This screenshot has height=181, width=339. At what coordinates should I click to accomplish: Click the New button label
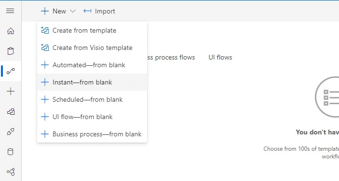pos(59,11)
